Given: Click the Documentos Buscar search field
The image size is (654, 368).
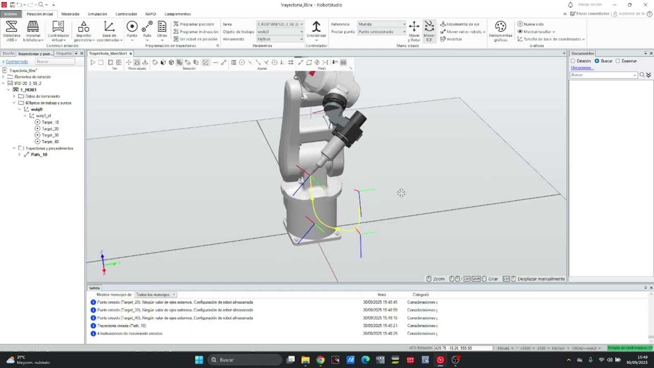Looking at the screenshot, I should tap(604, 75).
